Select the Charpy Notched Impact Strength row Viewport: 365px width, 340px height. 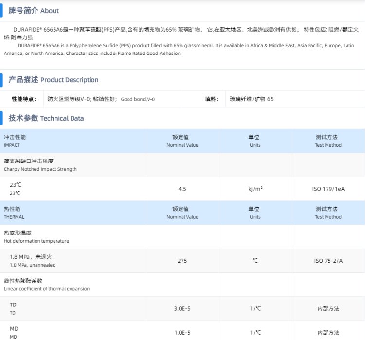pos(40,165)
